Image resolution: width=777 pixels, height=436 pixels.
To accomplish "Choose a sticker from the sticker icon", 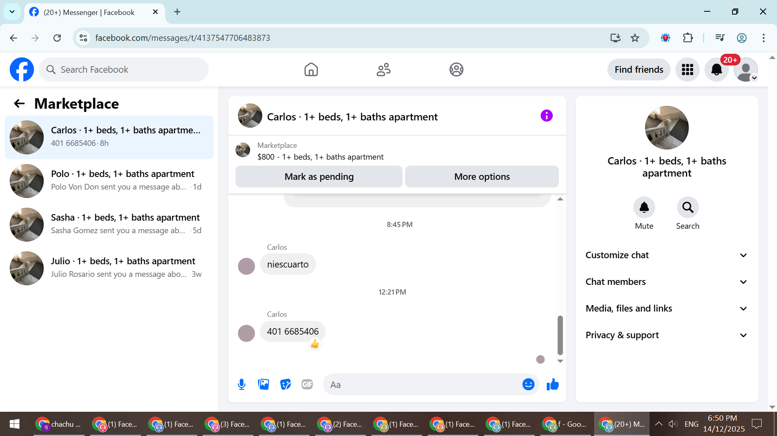I will pos(285,384).
